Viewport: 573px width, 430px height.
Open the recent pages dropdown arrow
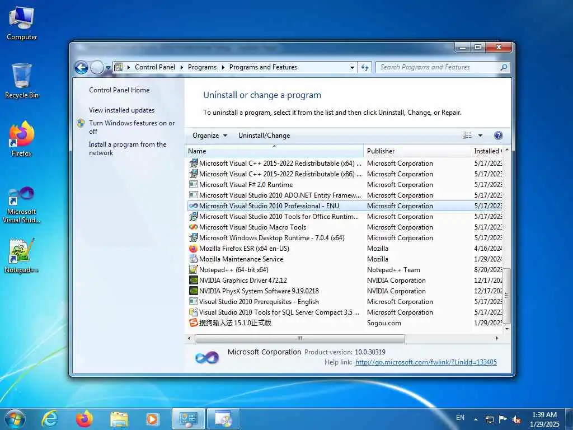click(108, 68)
